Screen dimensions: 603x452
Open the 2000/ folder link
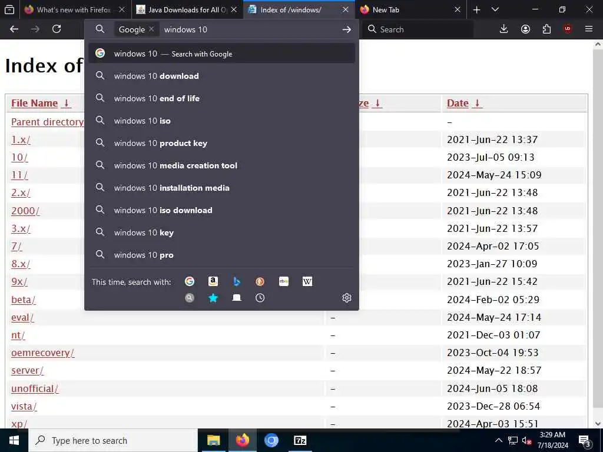[25, 211]
